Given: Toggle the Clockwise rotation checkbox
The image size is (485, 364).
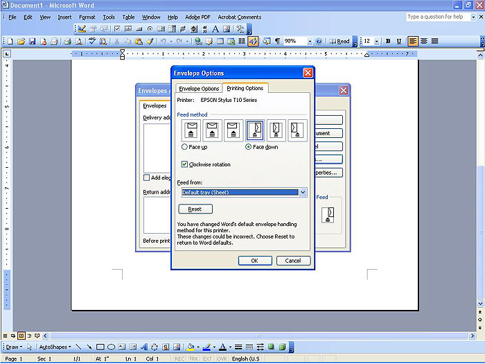Looking at the screenshot, I should pyautogui.click(x=185, y=164).
